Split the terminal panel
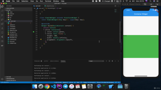 point(109,61)
